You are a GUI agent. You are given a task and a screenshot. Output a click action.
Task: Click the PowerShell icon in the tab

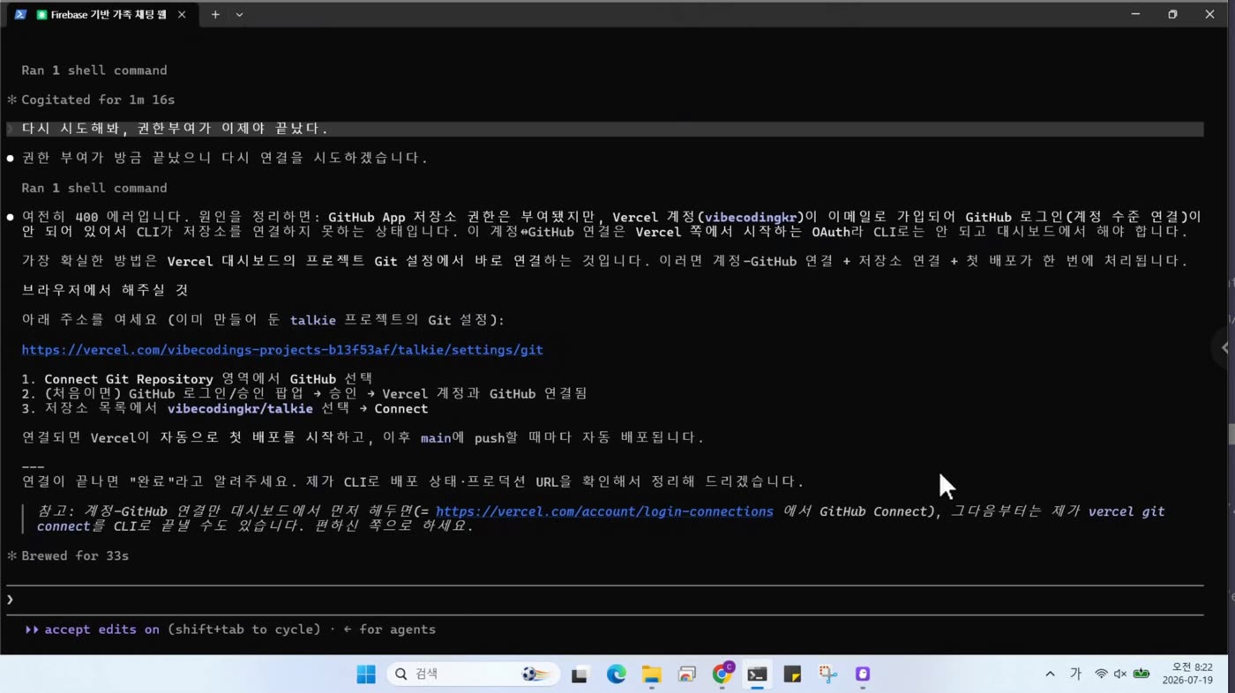click(x=20, y=15)
